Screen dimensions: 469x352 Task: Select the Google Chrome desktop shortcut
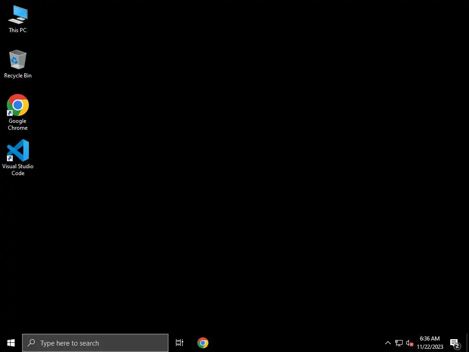pyautogui.click(x=18, y=112)
